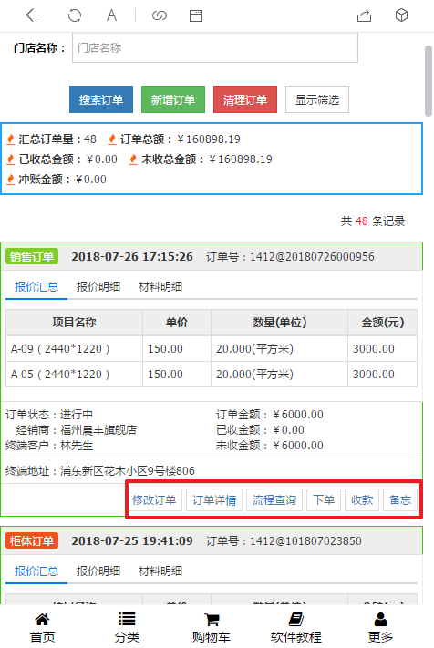Viewport: 434px width, 648px height.
Task: Click the 搜索订单 blue button
Action: click(x=101, y=99)
